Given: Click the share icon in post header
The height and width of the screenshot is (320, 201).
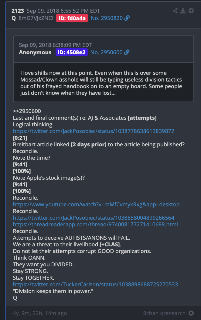Looking at the screenshot, I should (175, 11).
